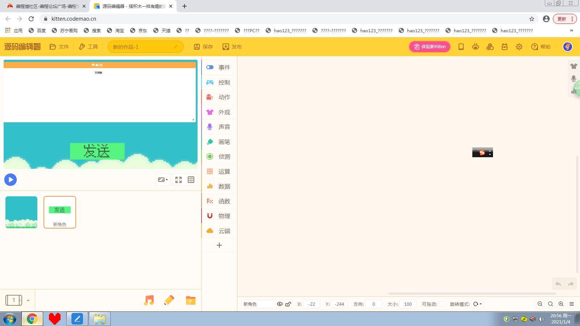Click the sprite name field 新角色

pos(258,304)
